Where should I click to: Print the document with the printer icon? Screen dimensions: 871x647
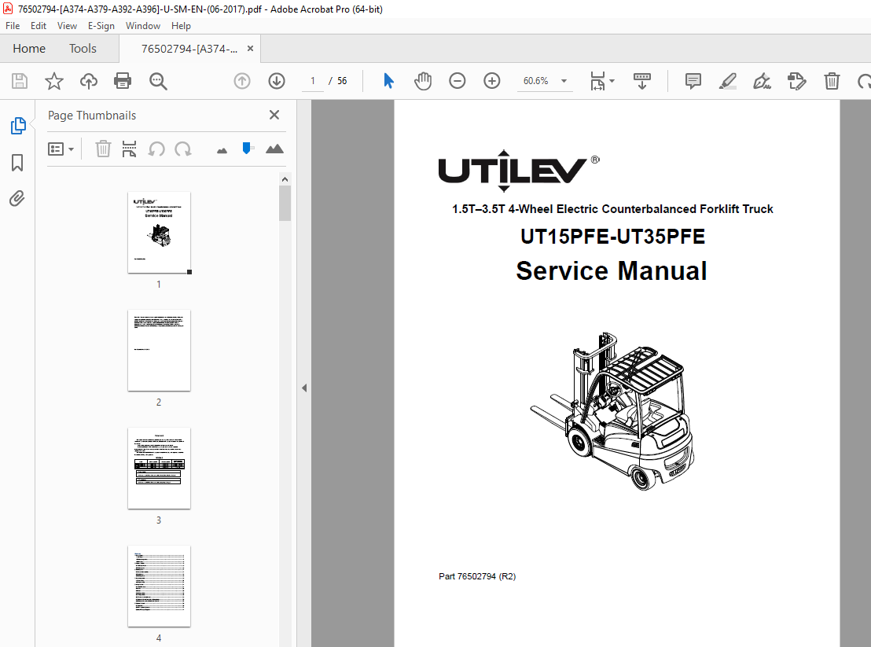(122, 81)
